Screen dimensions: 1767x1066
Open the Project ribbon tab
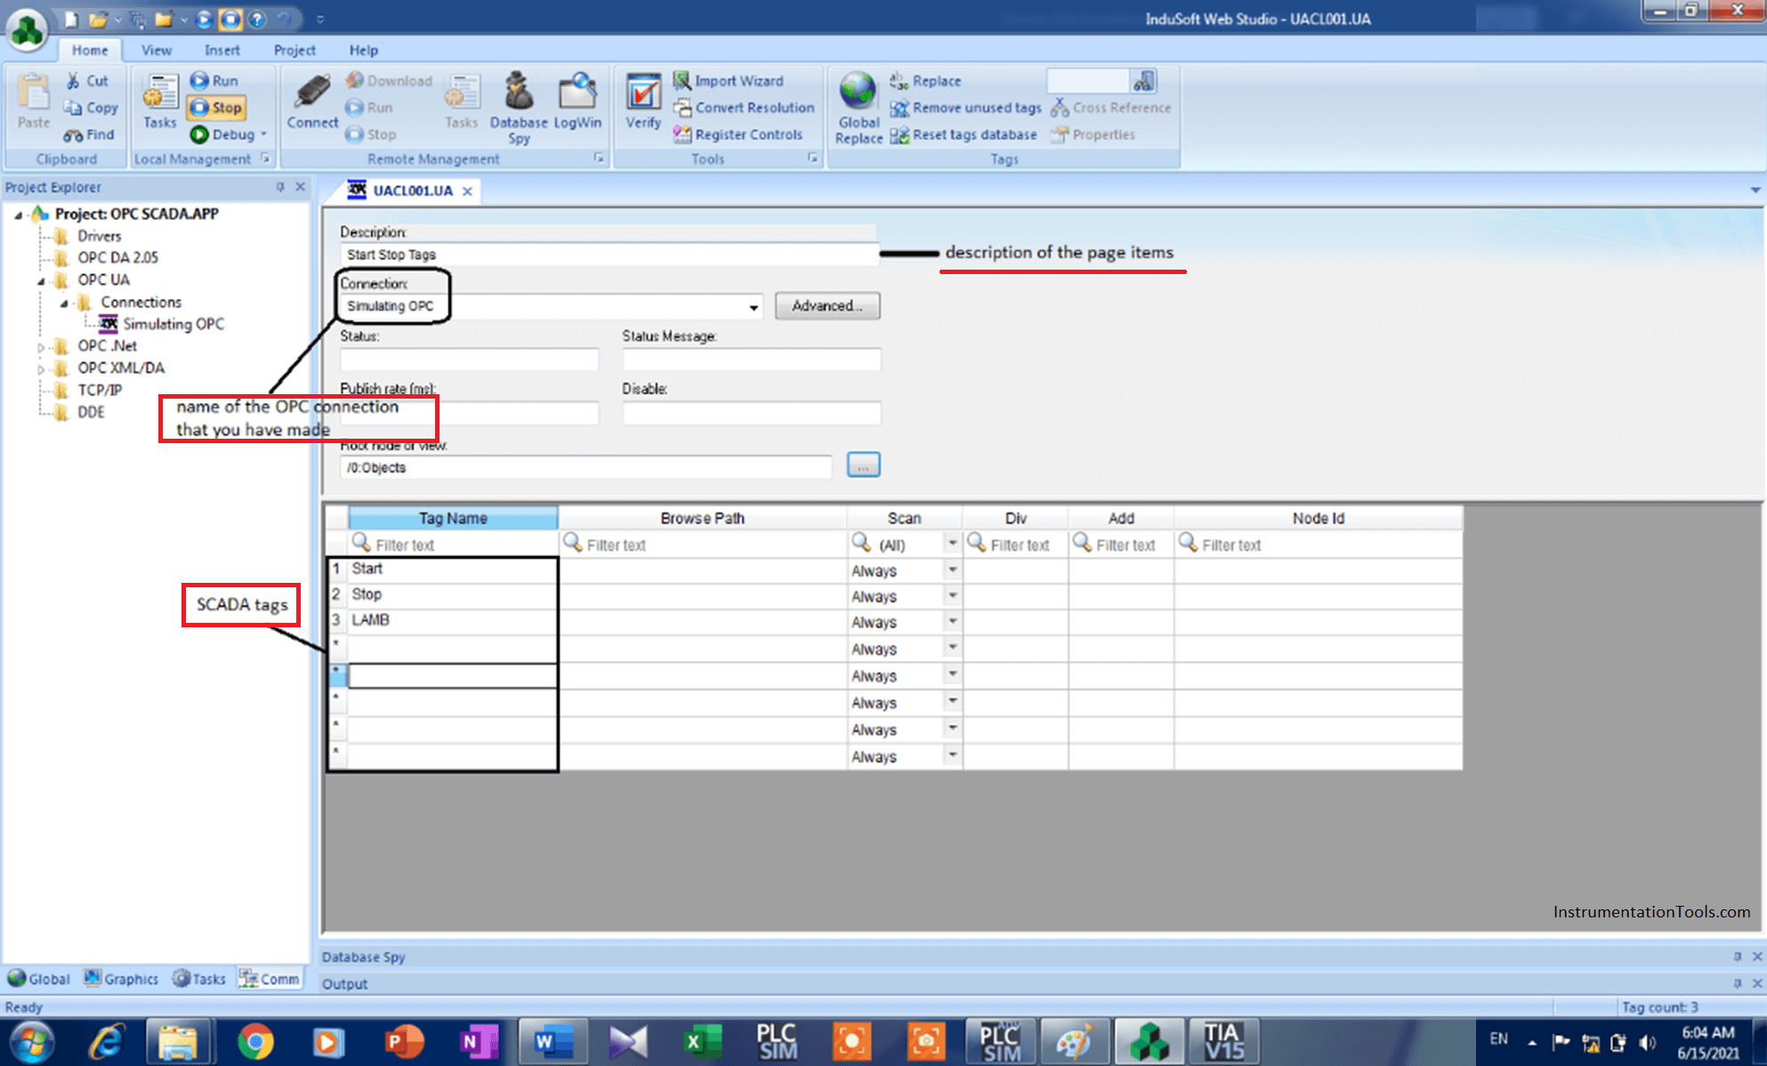(x=294, y=50)
